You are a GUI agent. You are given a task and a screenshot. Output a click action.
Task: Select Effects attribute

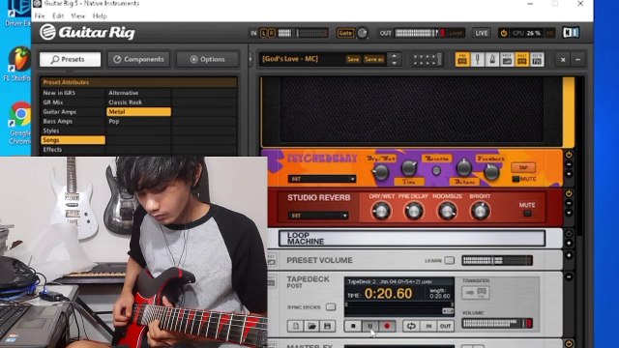(74, 150)
